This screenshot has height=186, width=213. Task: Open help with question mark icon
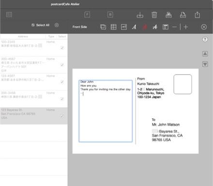[205, 39]
